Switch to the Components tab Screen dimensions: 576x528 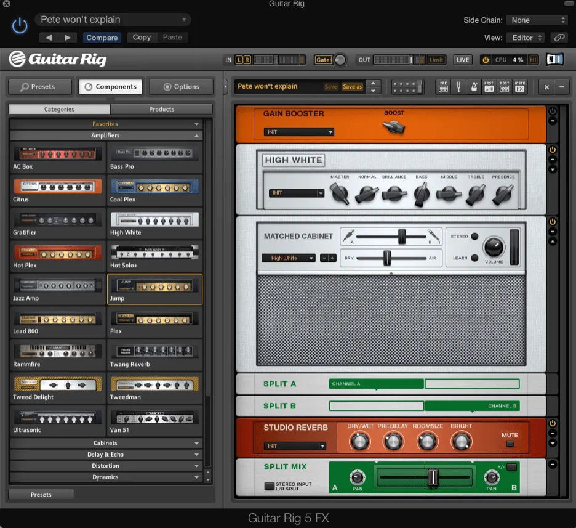pyautogui.click(x=111, y=87)
